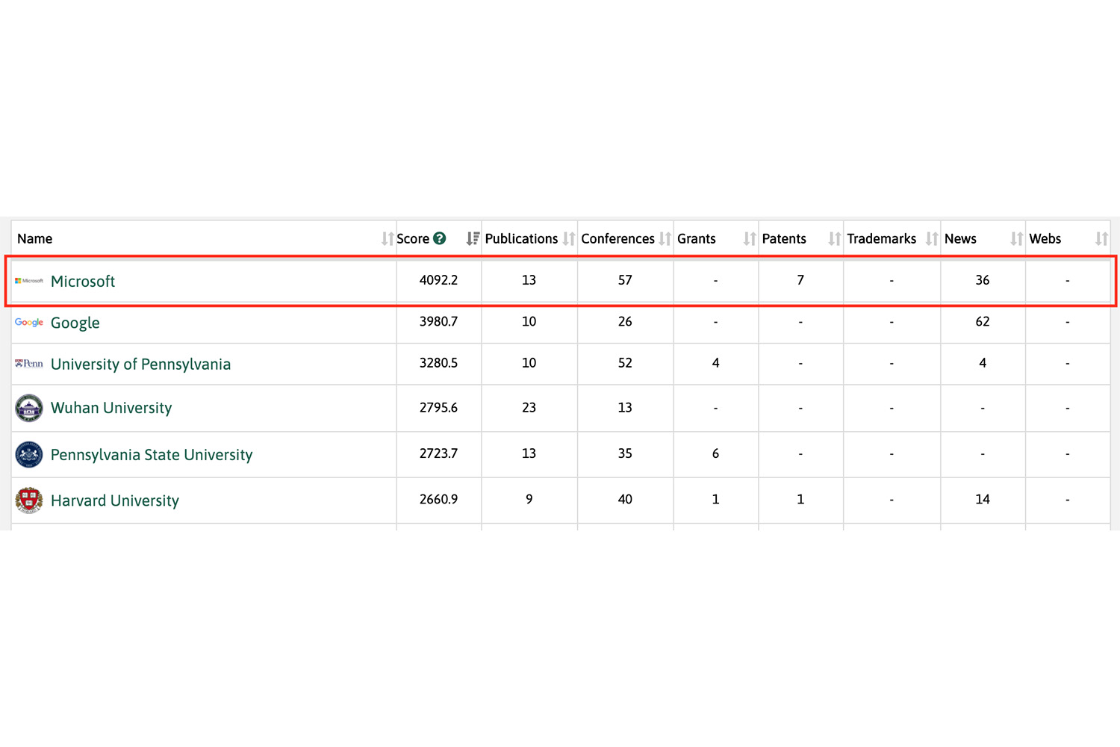
Task: Click the Google logo icon
Action: [29, 322]
